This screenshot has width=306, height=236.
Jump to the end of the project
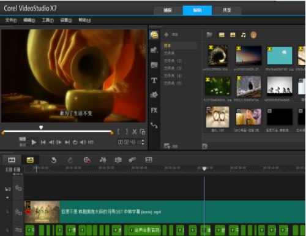pos(67,142)
